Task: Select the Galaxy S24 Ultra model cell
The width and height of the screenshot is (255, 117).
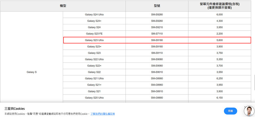Action: click(94, 15)
